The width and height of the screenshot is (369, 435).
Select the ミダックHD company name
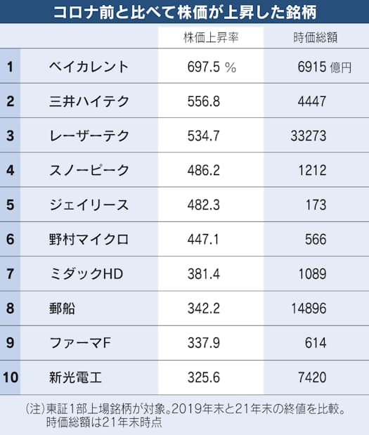click(x=86, y=274)
